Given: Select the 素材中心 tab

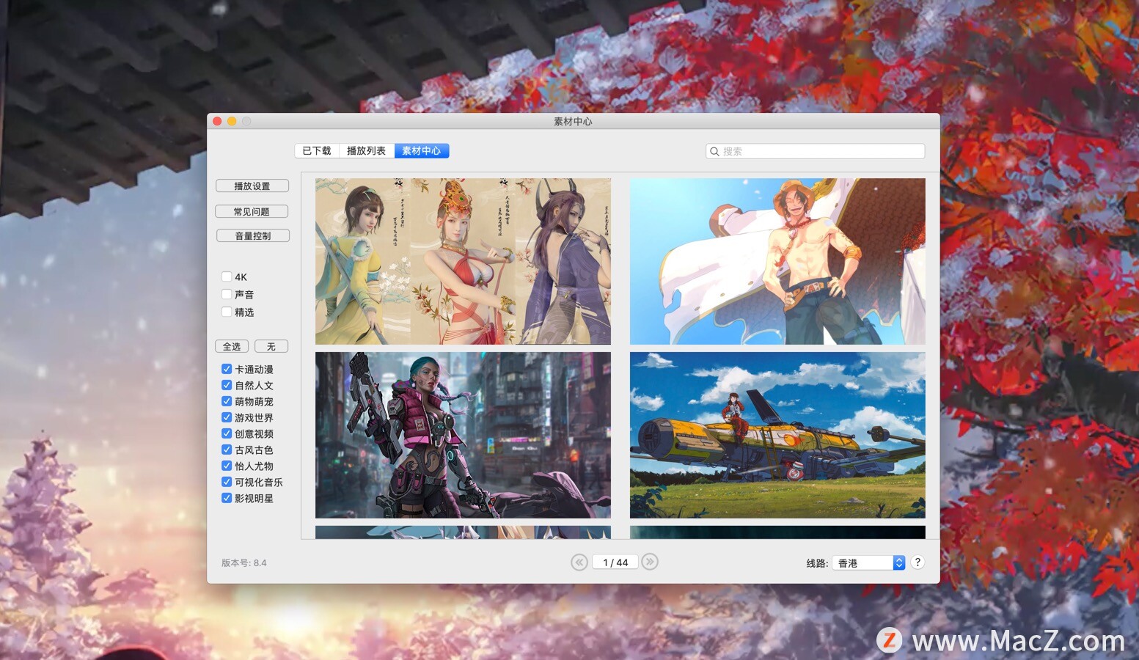Looking at the screenshot, I should 422,150.
